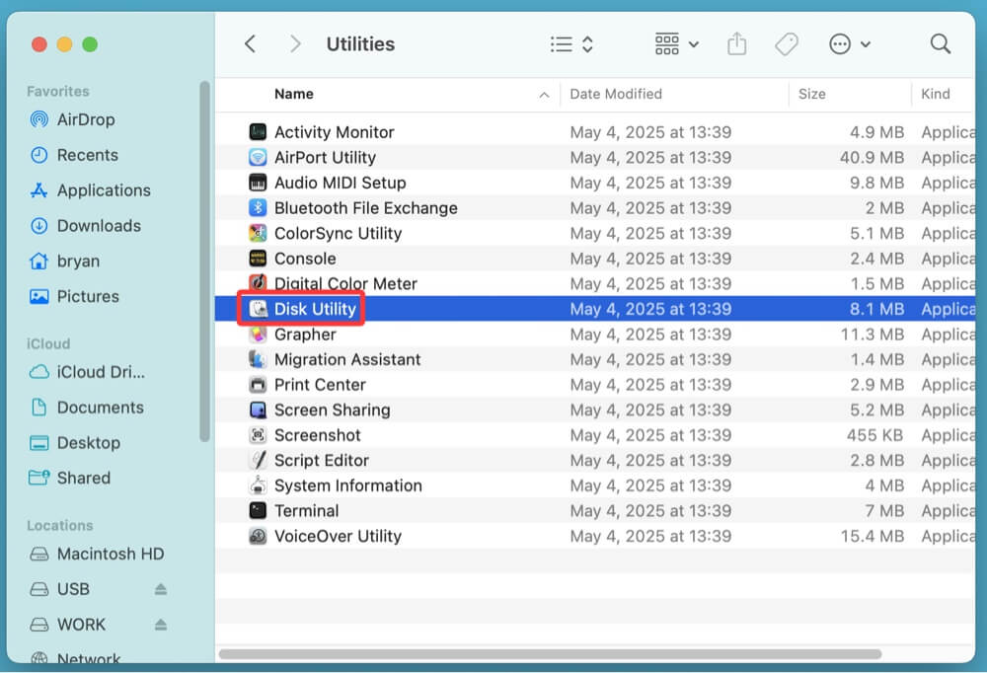Click the AirDrop icon in sidebar
987x673 pixels.
click(x=38, y=119)
